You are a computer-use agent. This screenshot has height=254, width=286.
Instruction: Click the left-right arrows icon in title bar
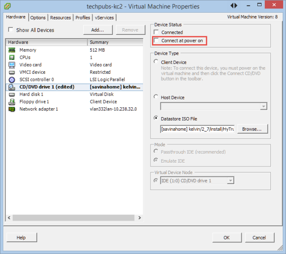234,6
